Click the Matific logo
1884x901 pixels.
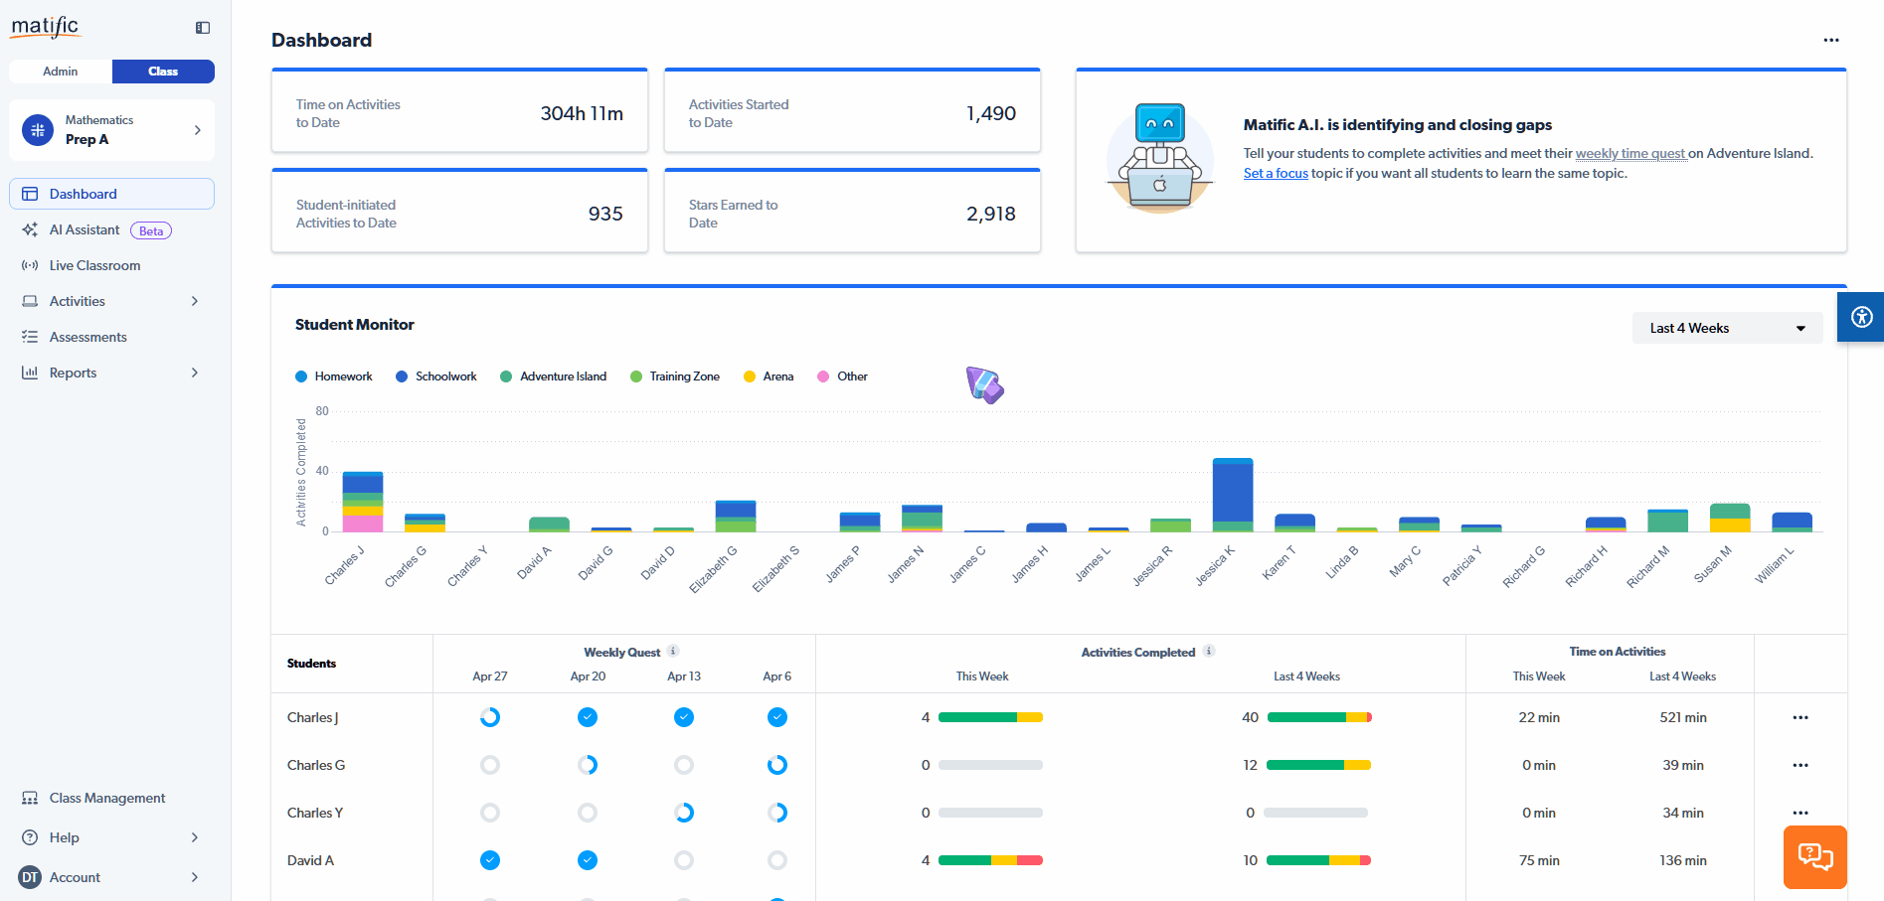(x=45, y=27)
